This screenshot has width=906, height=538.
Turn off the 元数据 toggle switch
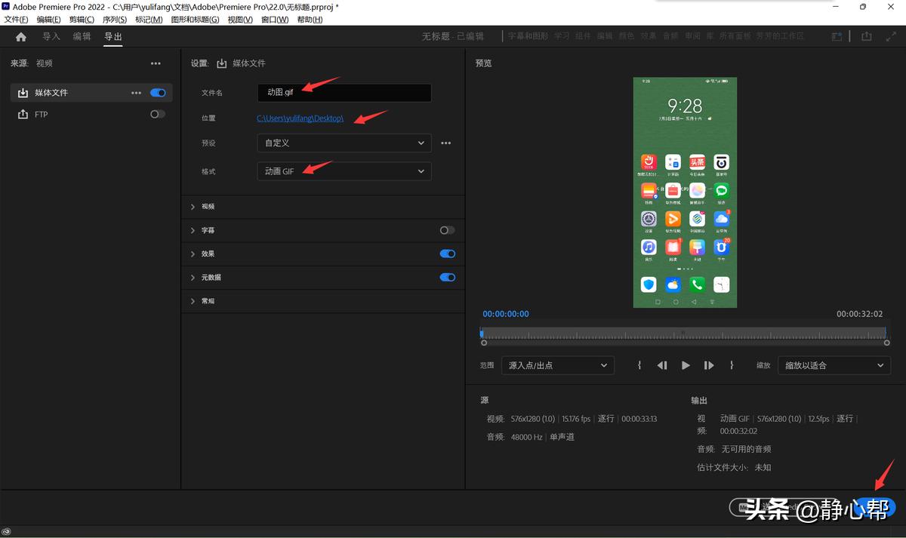click(x=448, y=277)
